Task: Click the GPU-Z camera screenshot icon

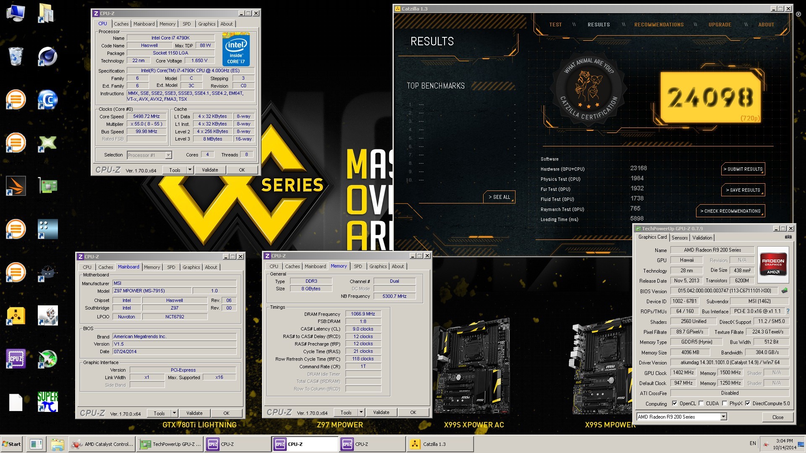Action: pyautogui.click(x=788, y=237)
